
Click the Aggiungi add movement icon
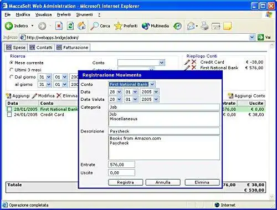pyautogui.click(x=8, y=96)
